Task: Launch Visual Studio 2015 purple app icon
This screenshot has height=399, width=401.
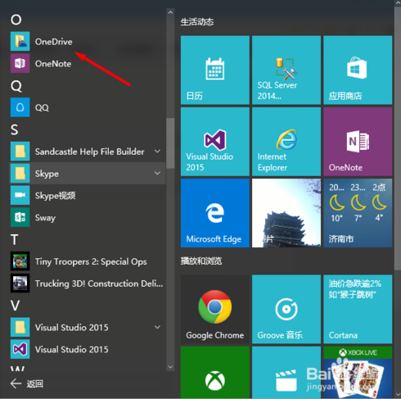Action: pos(20,349)
